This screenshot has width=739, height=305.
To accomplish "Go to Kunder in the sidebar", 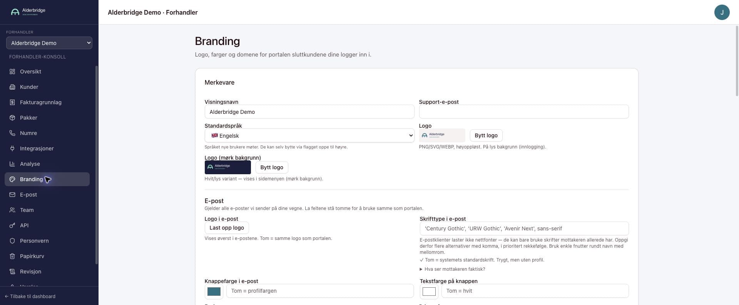I will click(x=47, y=87).
